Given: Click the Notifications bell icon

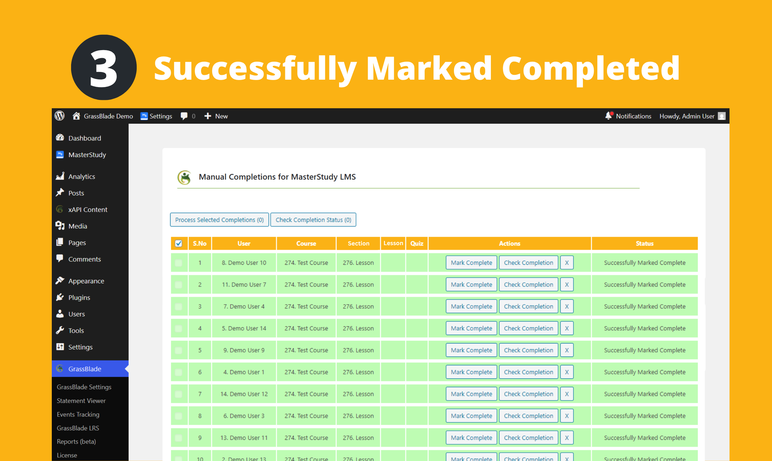Looking at the screenshot, I should click(x=609, y=116).
